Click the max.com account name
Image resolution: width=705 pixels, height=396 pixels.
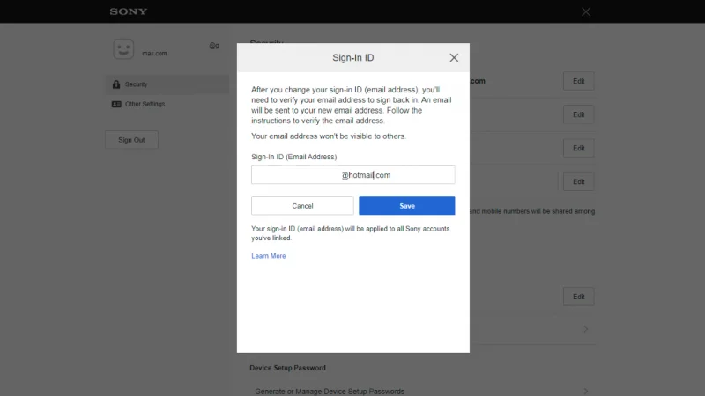coord(155,54)
